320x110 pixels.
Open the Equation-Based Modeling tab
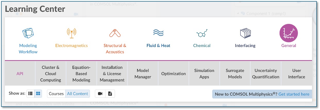[x=81, y=74]
